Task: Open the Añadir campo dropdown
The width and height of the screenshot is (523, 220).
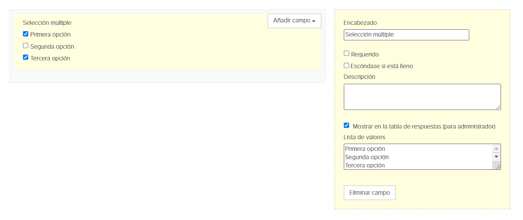Action: coord(294,20)
